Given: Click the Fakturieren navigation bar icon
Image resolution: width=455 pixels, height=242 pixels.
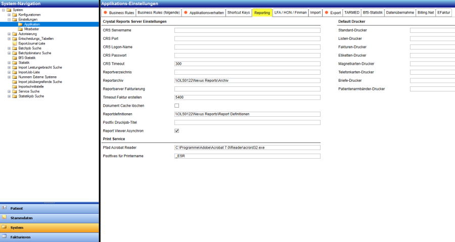Looking at the screenshot, I should (4, 236).
